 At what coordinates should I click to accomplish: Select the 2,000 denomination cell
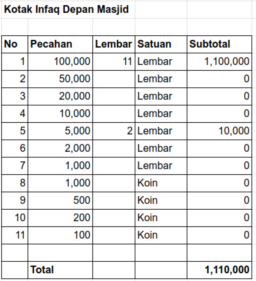[x=60, y=148]
